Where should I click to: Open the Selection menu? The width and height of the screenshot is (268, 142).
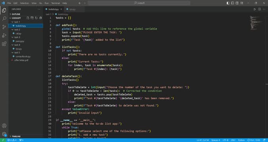coord(25,3)
